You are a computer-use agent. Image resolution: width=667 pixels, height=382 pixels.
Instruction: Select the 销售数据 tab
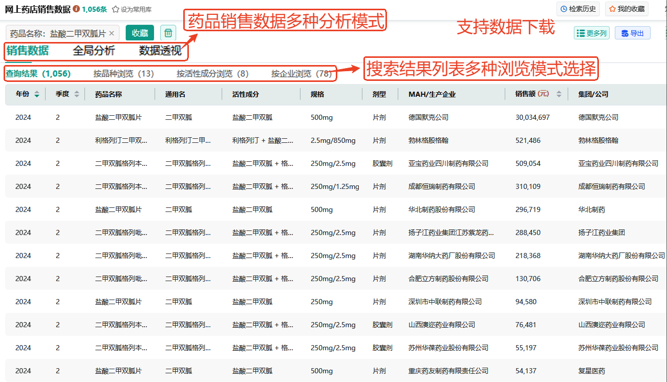pyautogui.click(x=28, y=51)
